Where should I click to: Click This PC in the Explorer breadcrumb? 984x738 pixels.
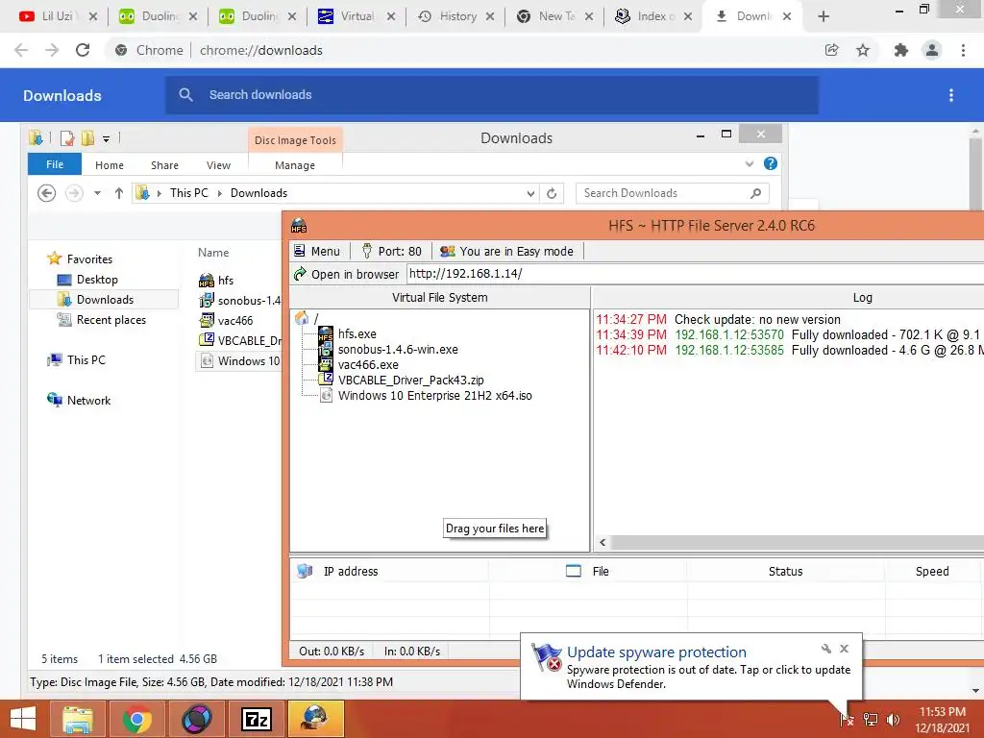click(188, 193)
